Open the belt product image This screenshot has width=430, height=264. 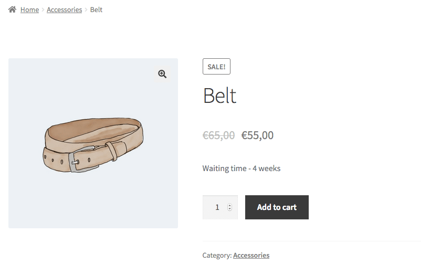coord(93,143)
